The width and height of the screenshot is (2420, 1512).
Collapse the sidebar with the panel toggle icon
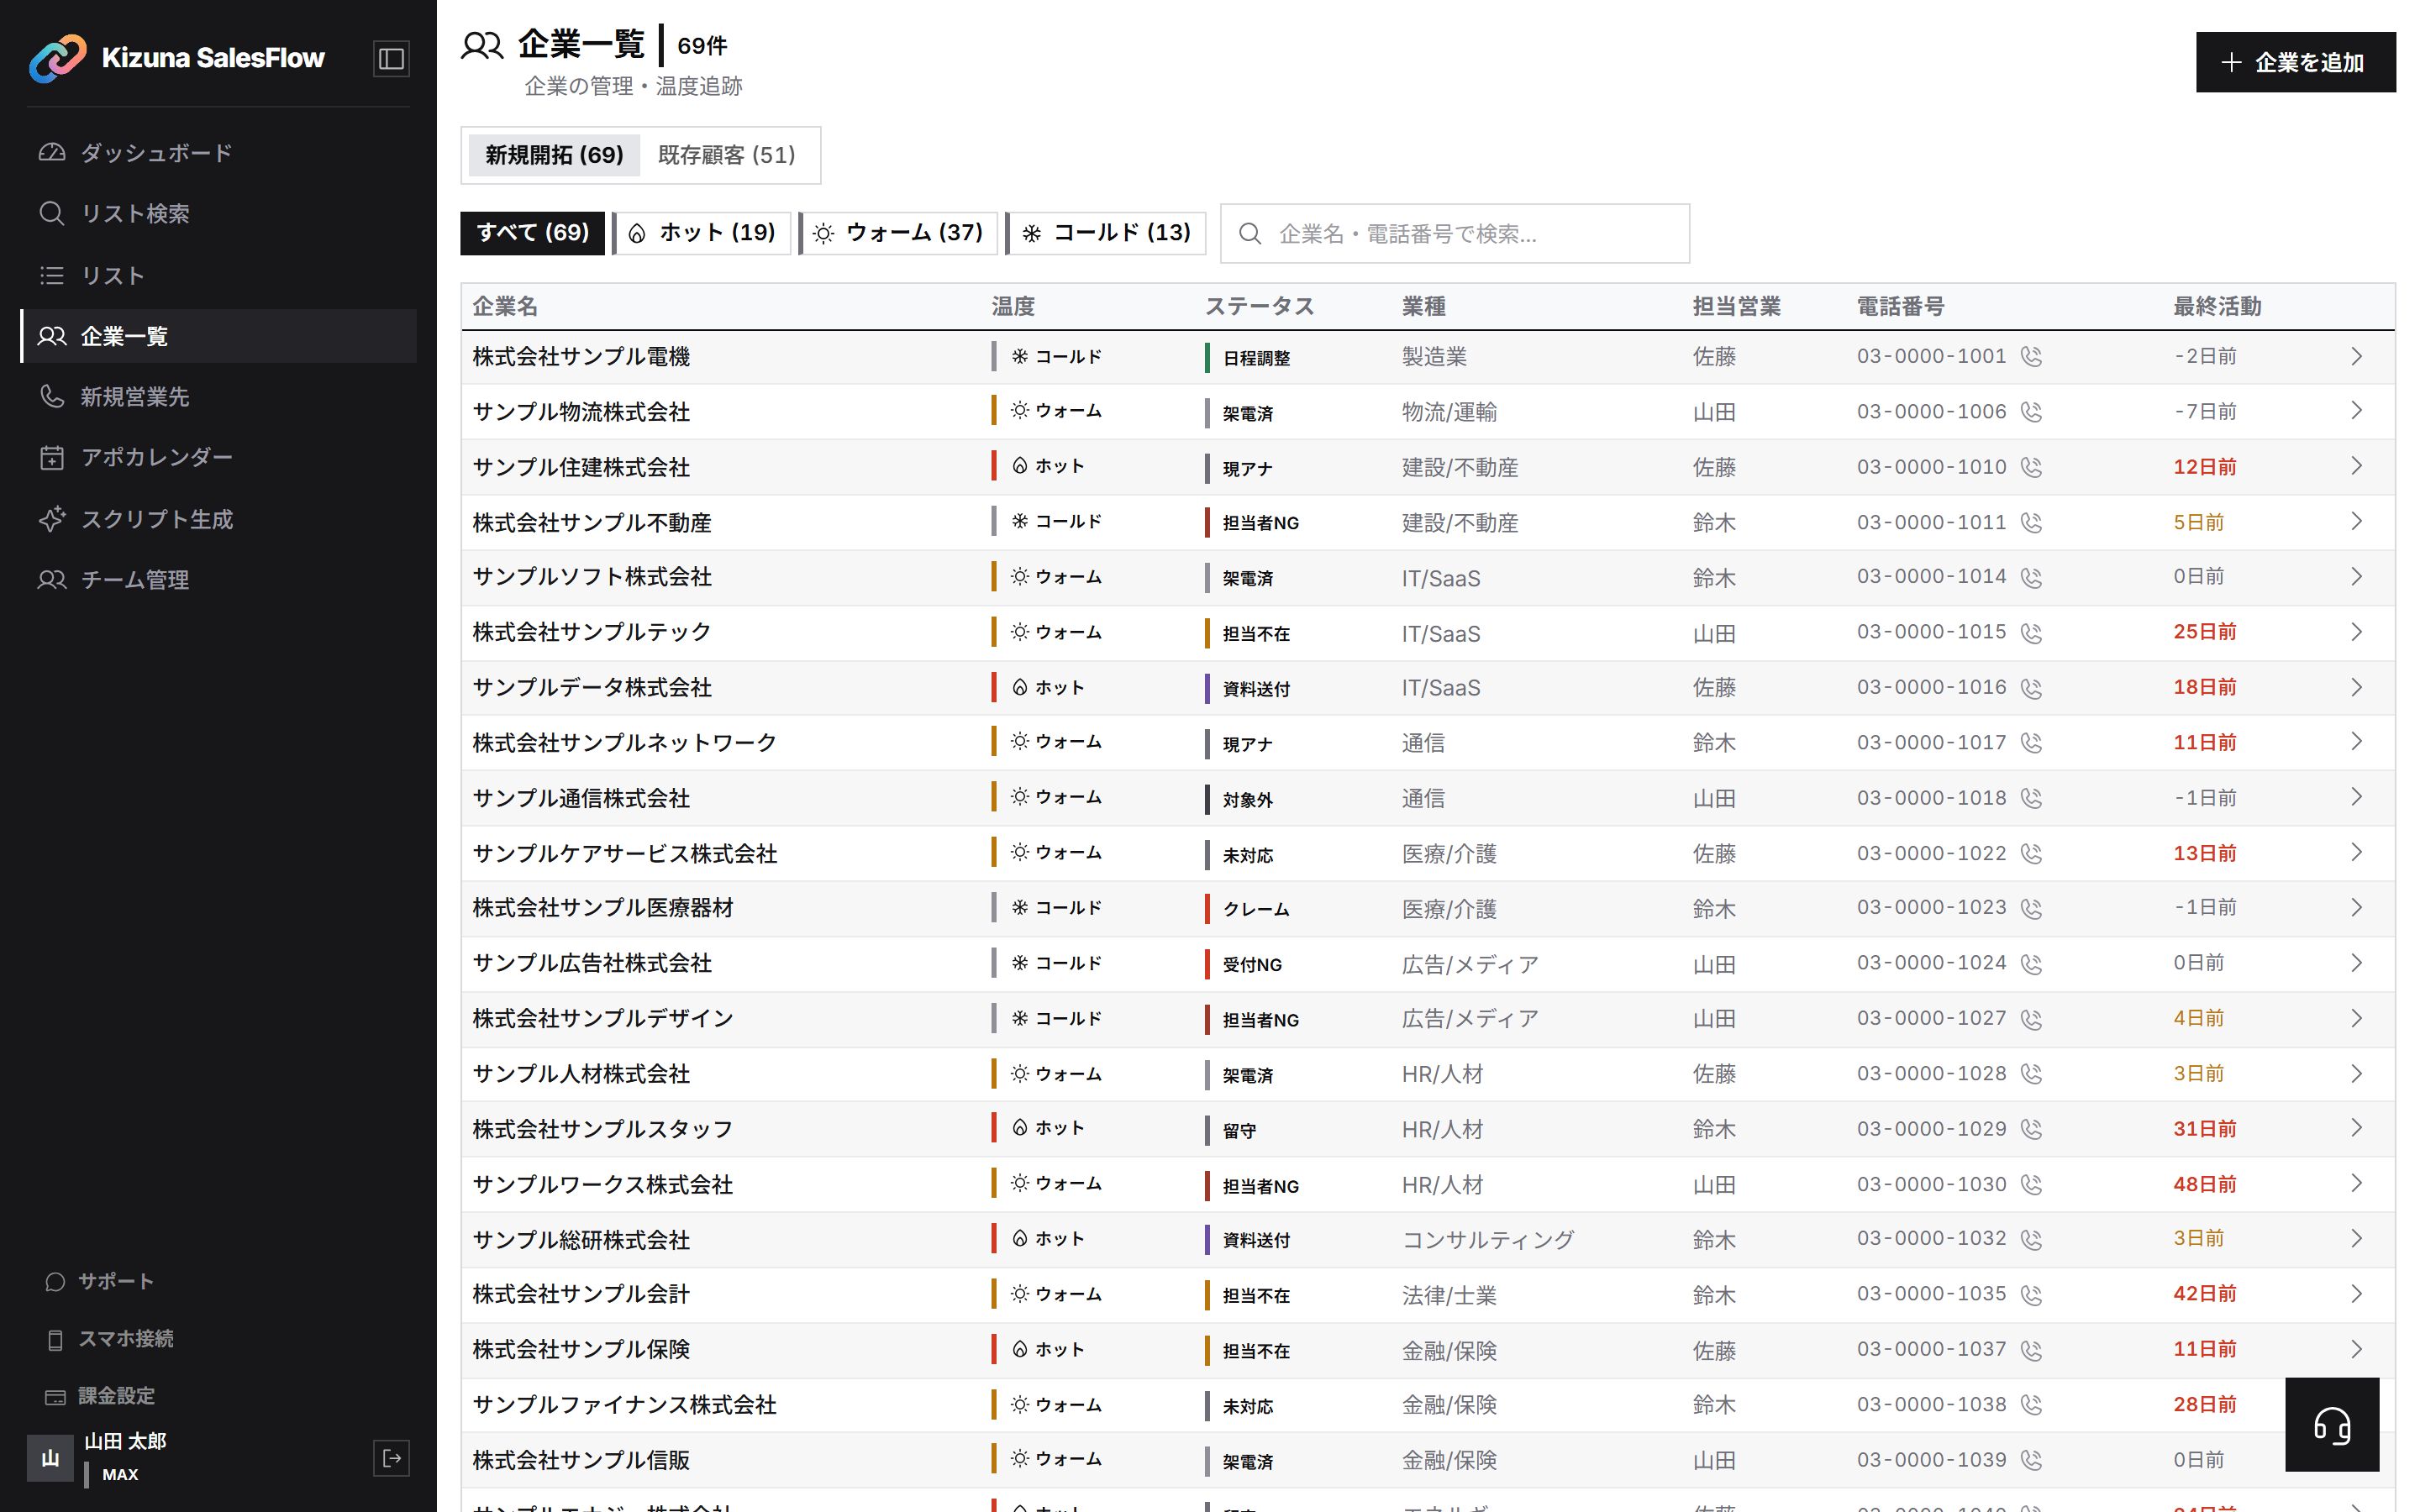(x=391, y=58)
